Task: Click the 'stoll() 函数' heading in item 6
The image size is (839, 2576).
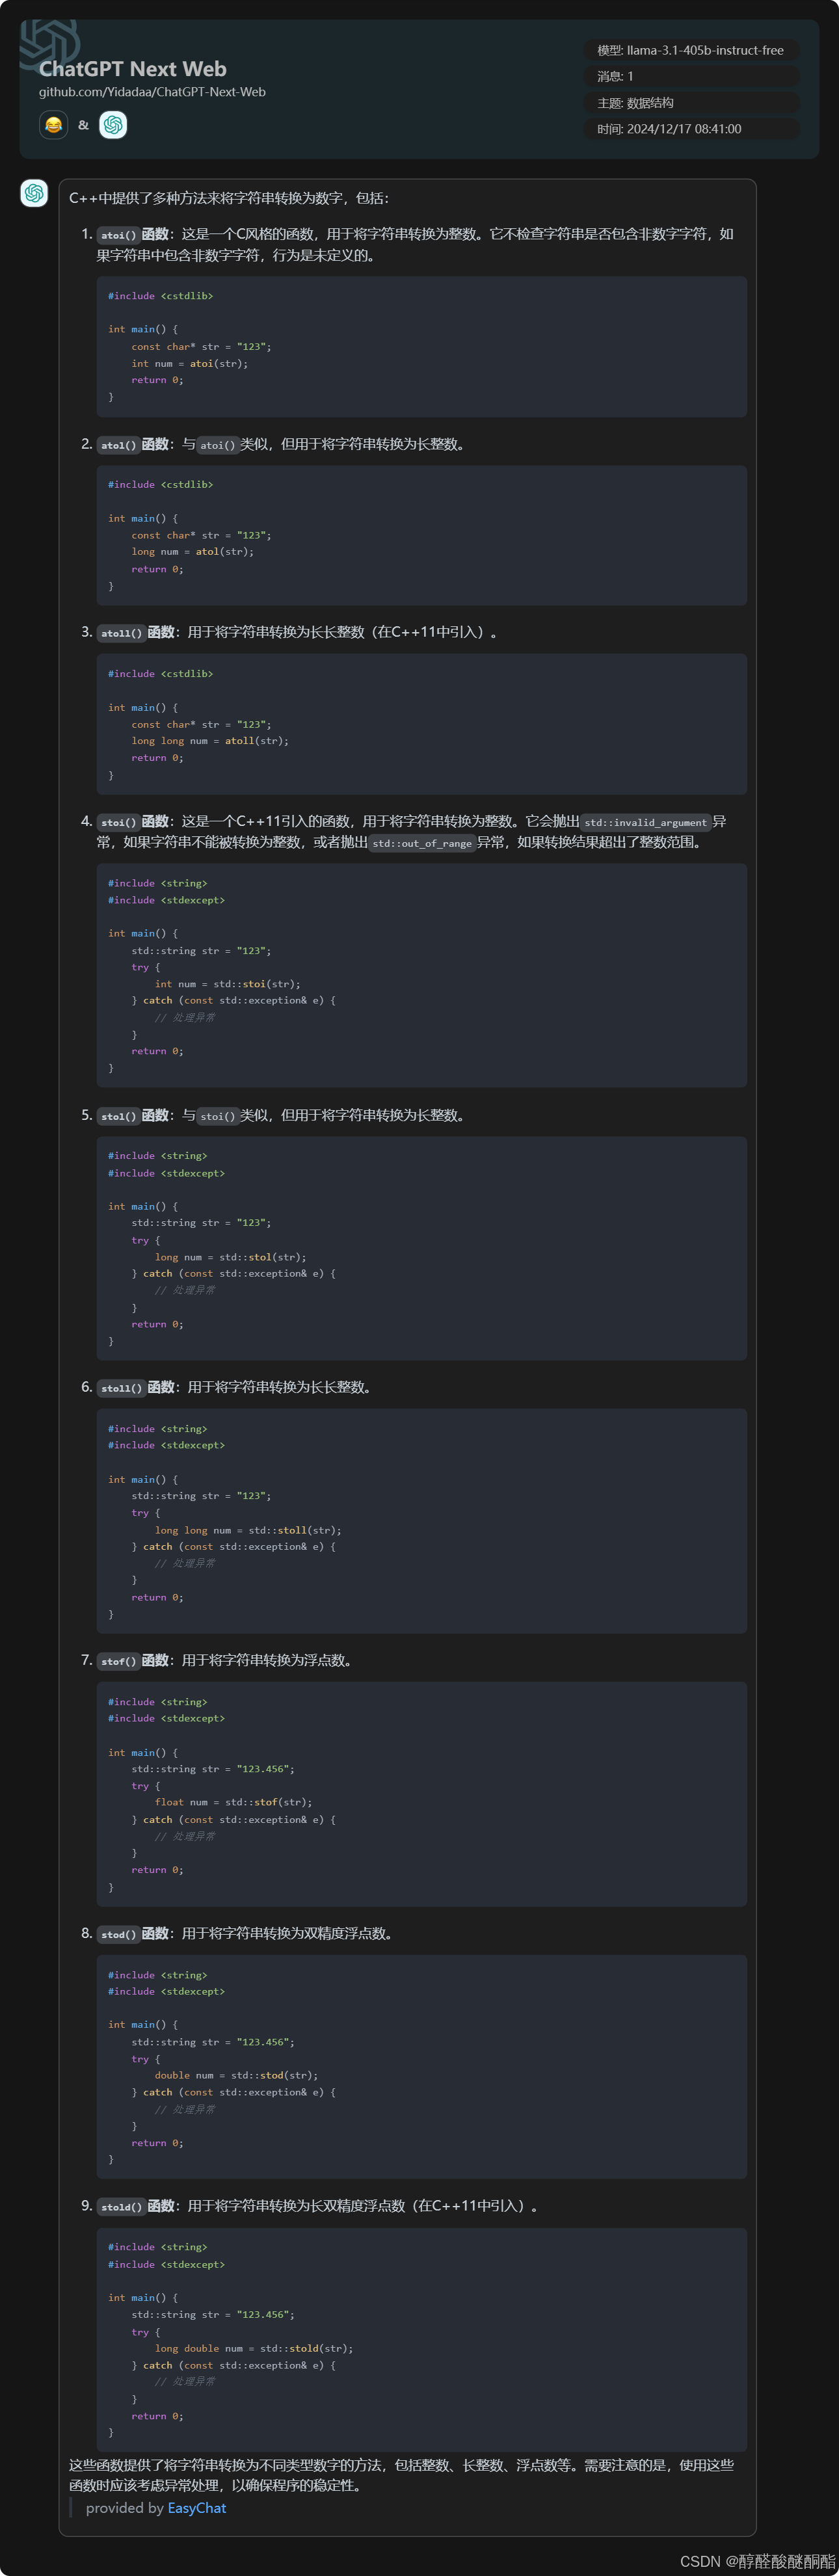Action: coord(136,1387)
